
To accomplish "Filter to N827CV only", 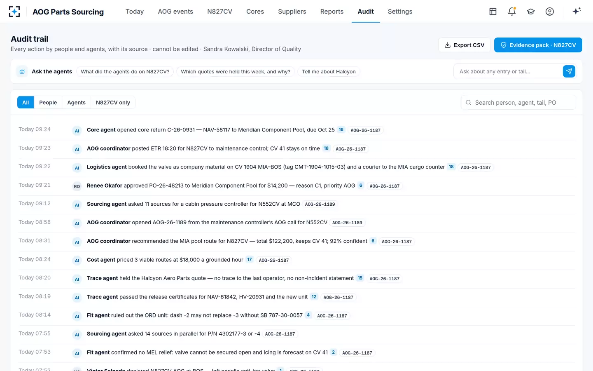I will point(113,102).
